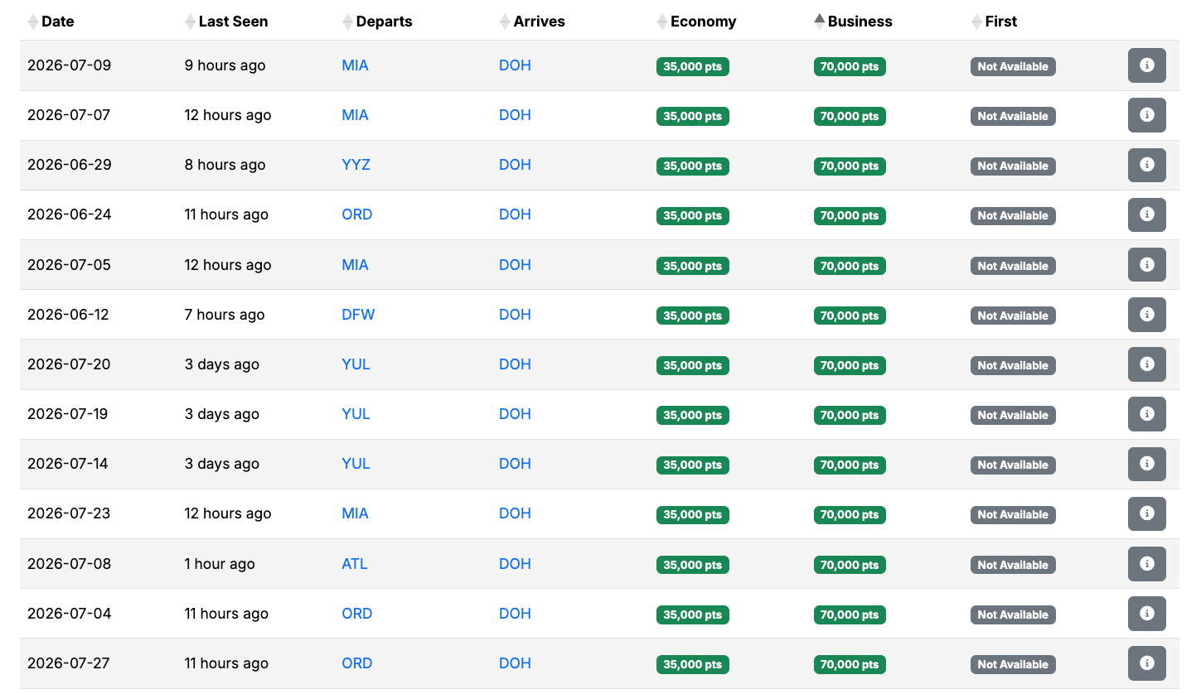Open info button on 2026-06-12 DFW row
The image size is (1201, 694).
[1146, 315]
